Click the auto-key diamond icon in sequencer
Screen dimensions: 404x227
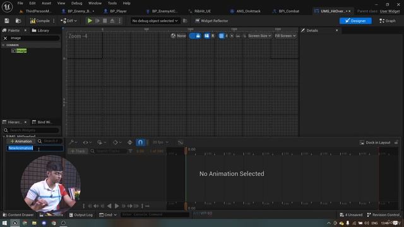tap(130, 143)
